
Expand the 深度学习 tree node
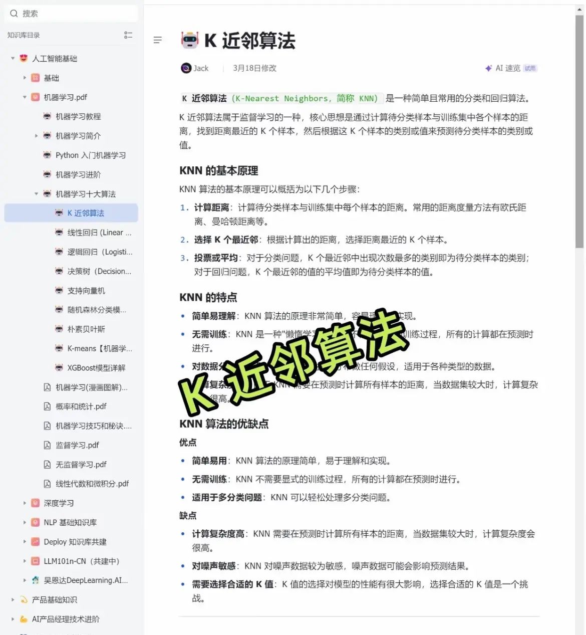click(x=25, y=503)
